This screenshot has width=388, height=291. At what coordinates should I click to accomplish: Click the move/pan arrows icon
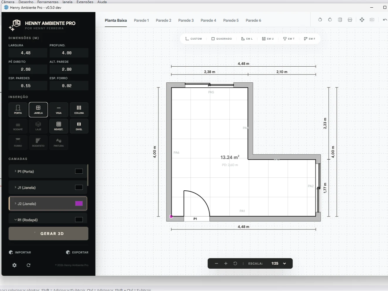(x=362, y=20)
